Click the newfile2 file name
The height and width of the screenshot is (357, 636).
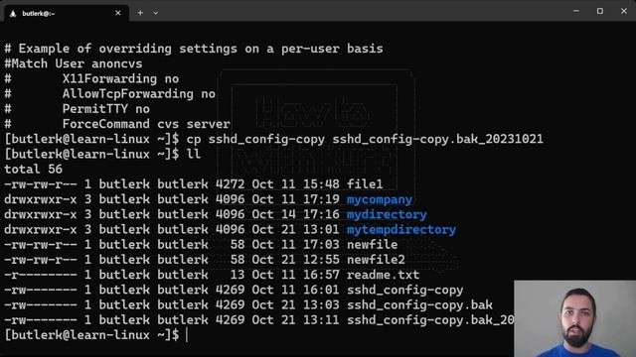click(x=376, y=260)
